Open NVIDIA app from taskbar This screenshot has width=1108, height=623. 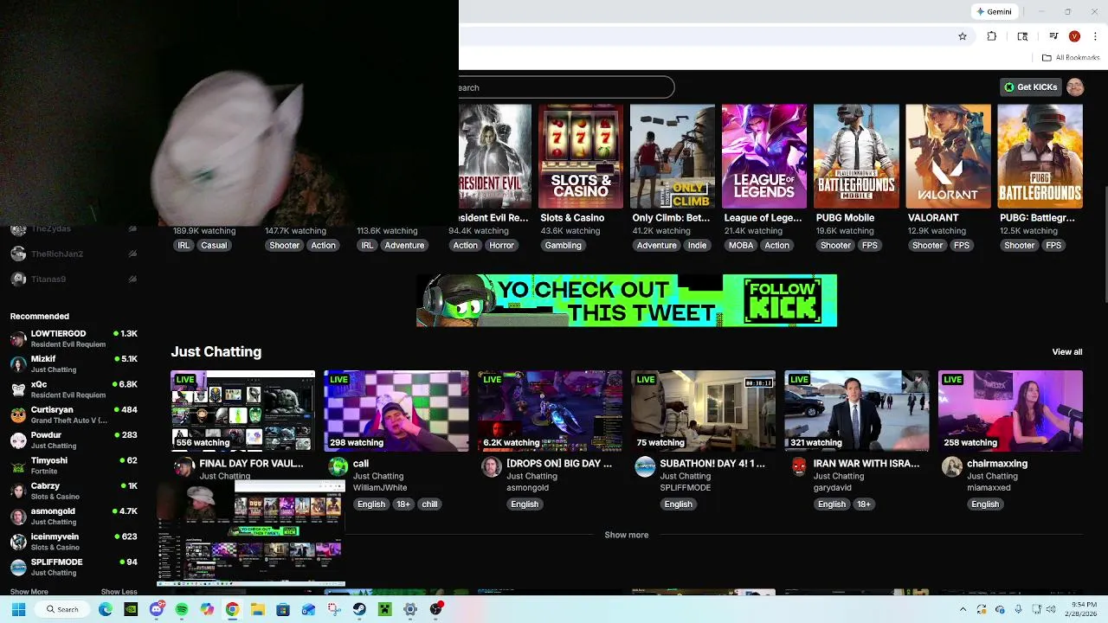pyautogui.click(x=131, y=609)
